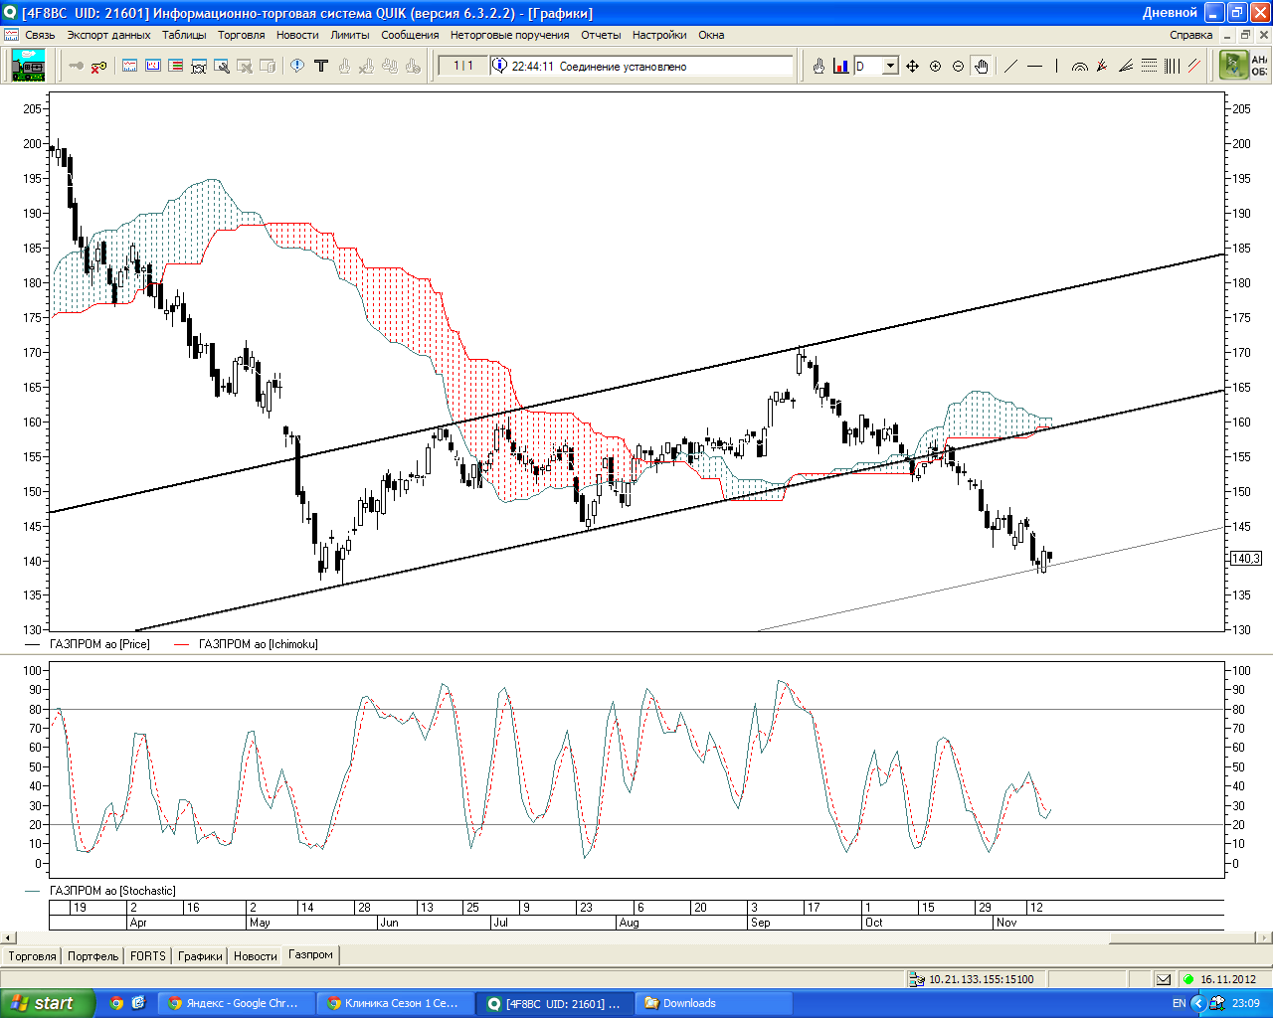Click the locomotive logo icon in toolbar
Screen dimensions: 1273x1018
(x=29, y=66)
